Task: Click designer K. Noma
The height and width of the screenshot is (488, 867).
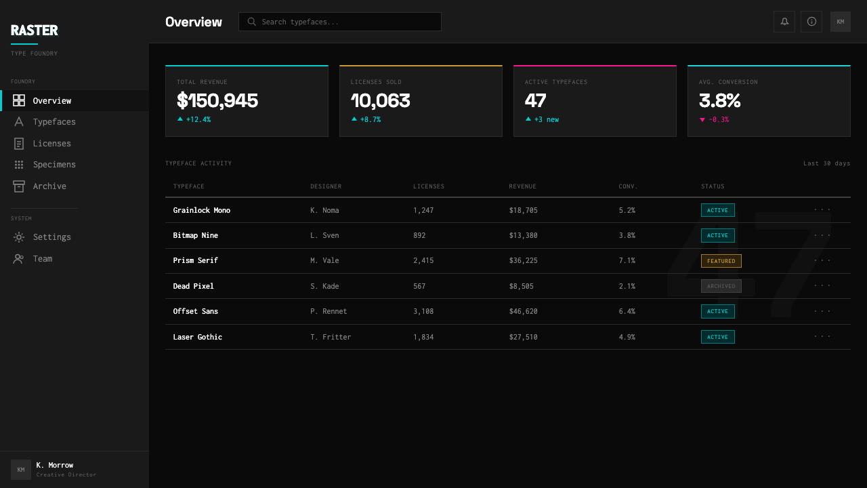Action: click(325, 210)
